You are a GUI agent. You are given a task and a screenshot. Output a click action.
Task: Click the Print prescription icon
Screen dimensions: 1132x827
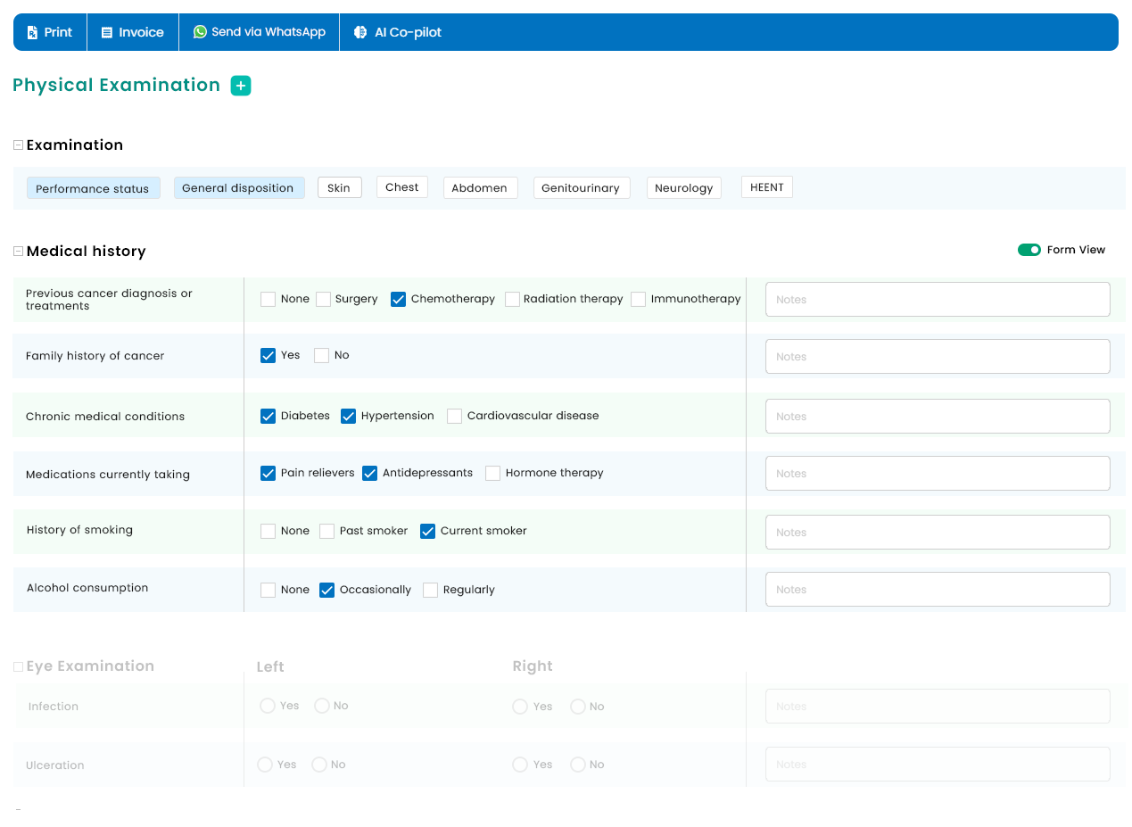coord(33,32)
